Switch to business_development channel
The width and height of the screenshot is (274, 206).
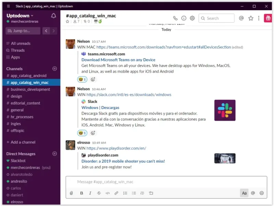(x=30, y=89)
